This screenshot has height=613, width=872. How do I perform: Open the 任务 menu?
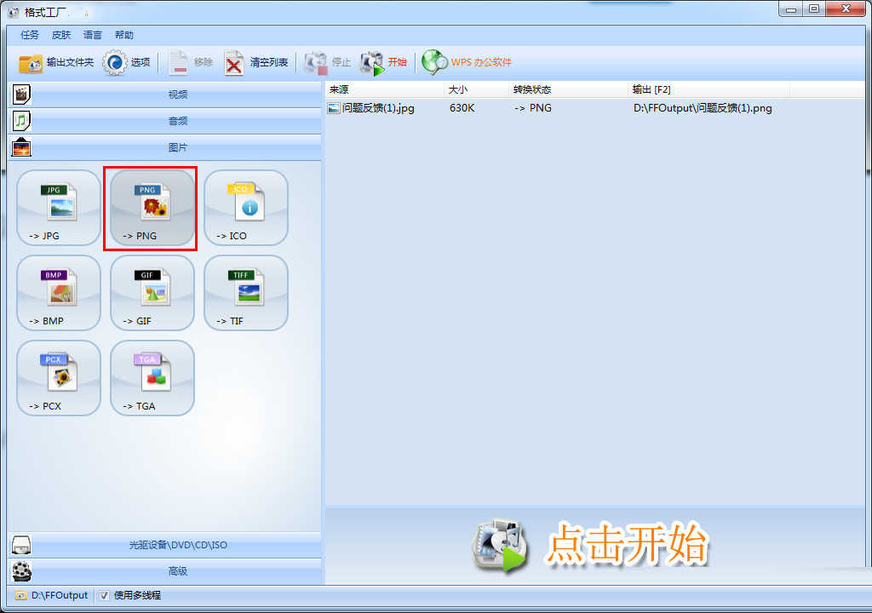click(29, 35)
